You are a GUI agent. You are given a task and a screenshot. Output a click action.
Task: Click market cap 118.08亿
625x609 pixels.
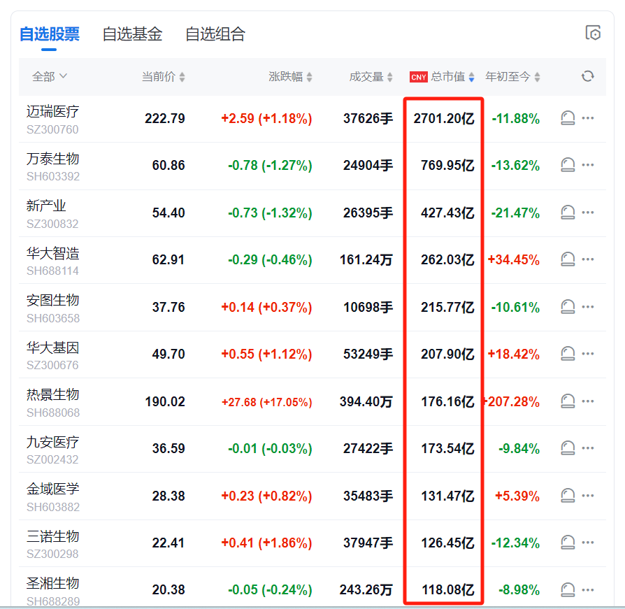pos(448,590)
